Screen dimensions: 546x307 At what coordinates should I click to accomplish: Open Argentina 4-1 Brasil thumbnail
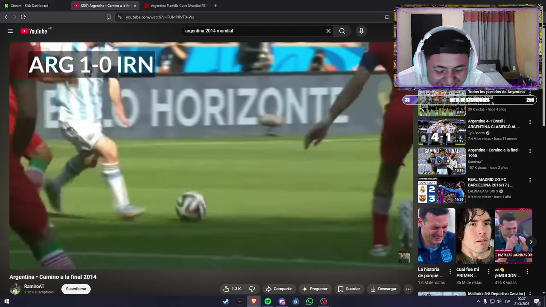(x=442, y=132)
